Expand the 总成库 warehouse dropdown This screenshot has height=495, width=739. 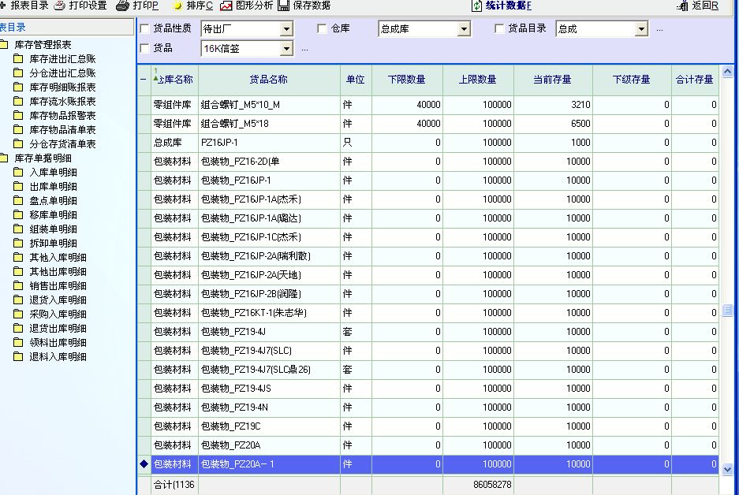point(464,30)
